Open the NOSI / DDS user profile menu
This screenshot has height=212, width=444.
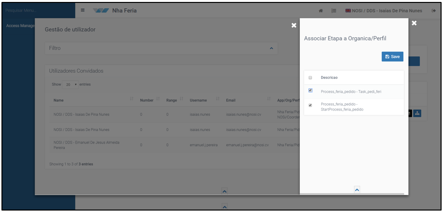tap(384, 11)
